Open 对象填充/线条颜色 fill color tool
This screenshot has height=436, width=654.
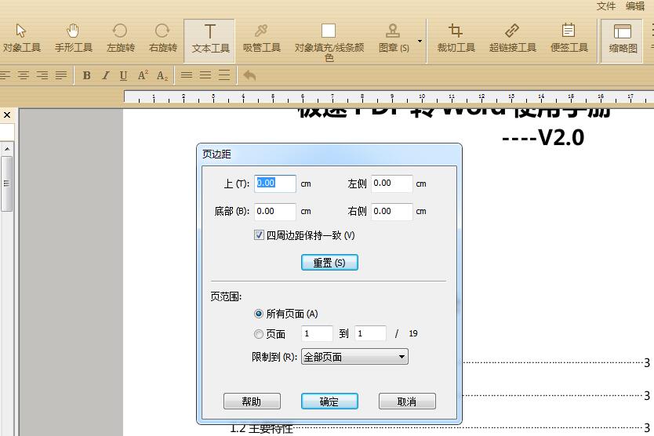(329, 42)
